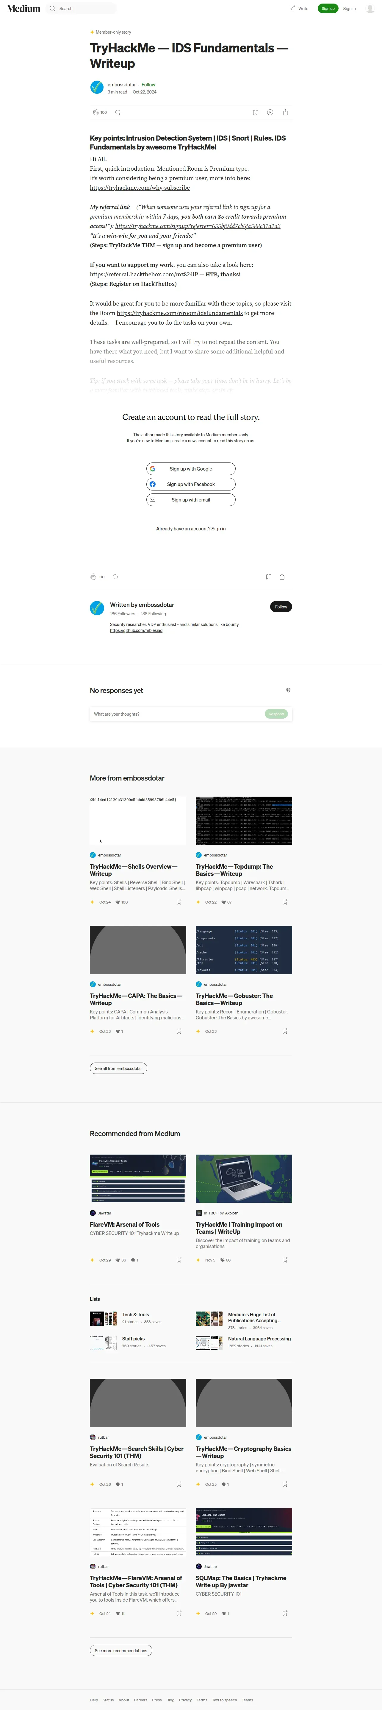
Task: Sign up with Facebook
Action: [x=191, y=485]
